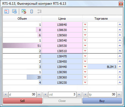Decrease the vol volume value
Image resolution: width=125 pixels, height=107 pixels.
[x=45, y=95]
